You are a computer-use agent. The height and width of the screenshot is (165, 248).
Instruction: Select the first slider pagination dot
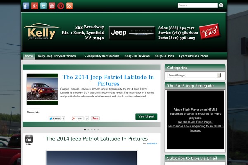pos(85,129)
